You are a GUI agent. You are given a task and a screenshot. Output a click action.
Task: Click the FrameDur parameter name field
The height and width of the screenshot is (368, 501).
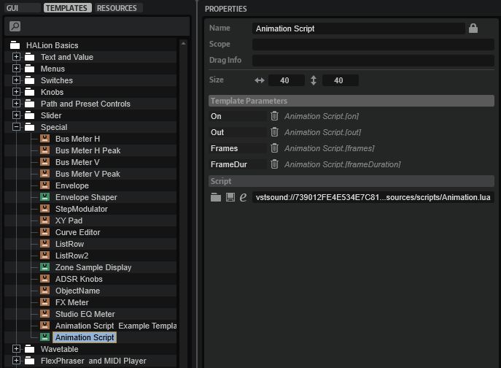238,164
